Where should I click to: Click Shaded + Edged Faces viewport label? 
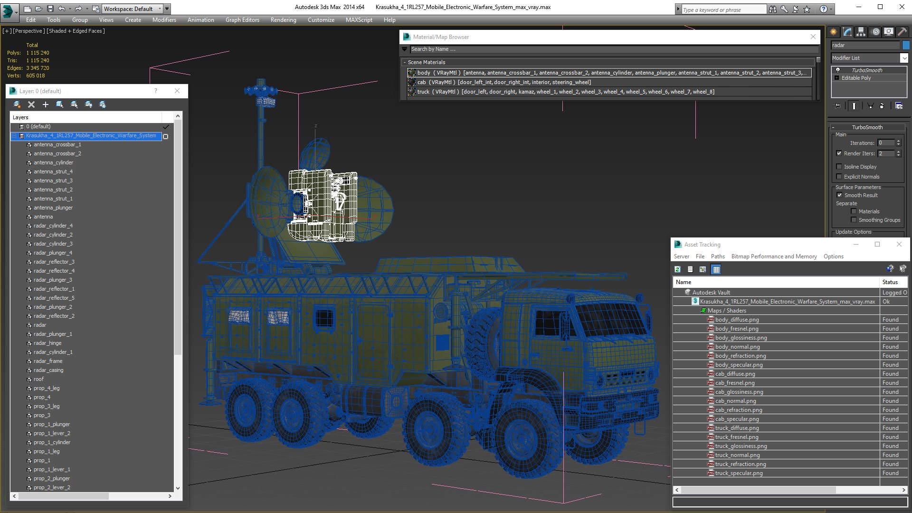[x=76, y=31]
